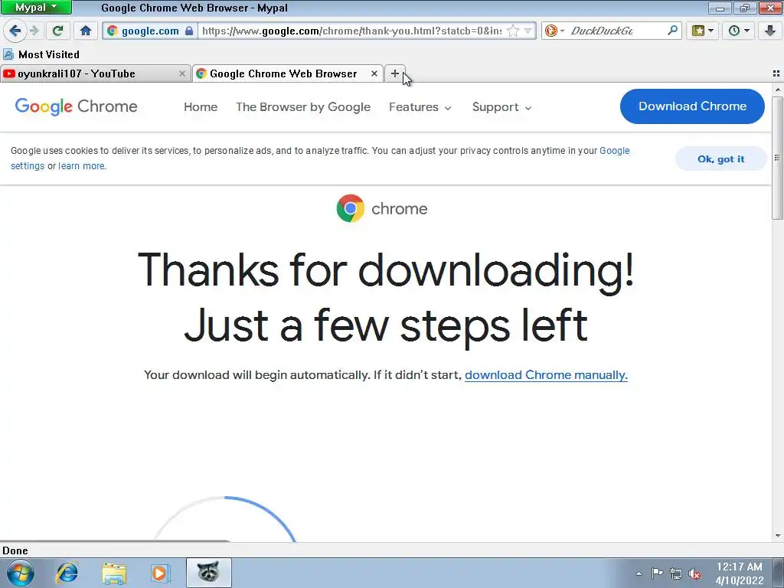Click the chrome logo above the heading
The width and height of the screenshot is (784, 588).
382,208
